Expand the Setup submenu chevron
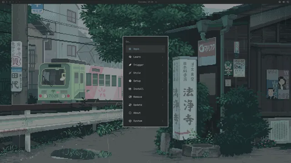The width and height of the screenshot is (291, 163). click(163, 81)
